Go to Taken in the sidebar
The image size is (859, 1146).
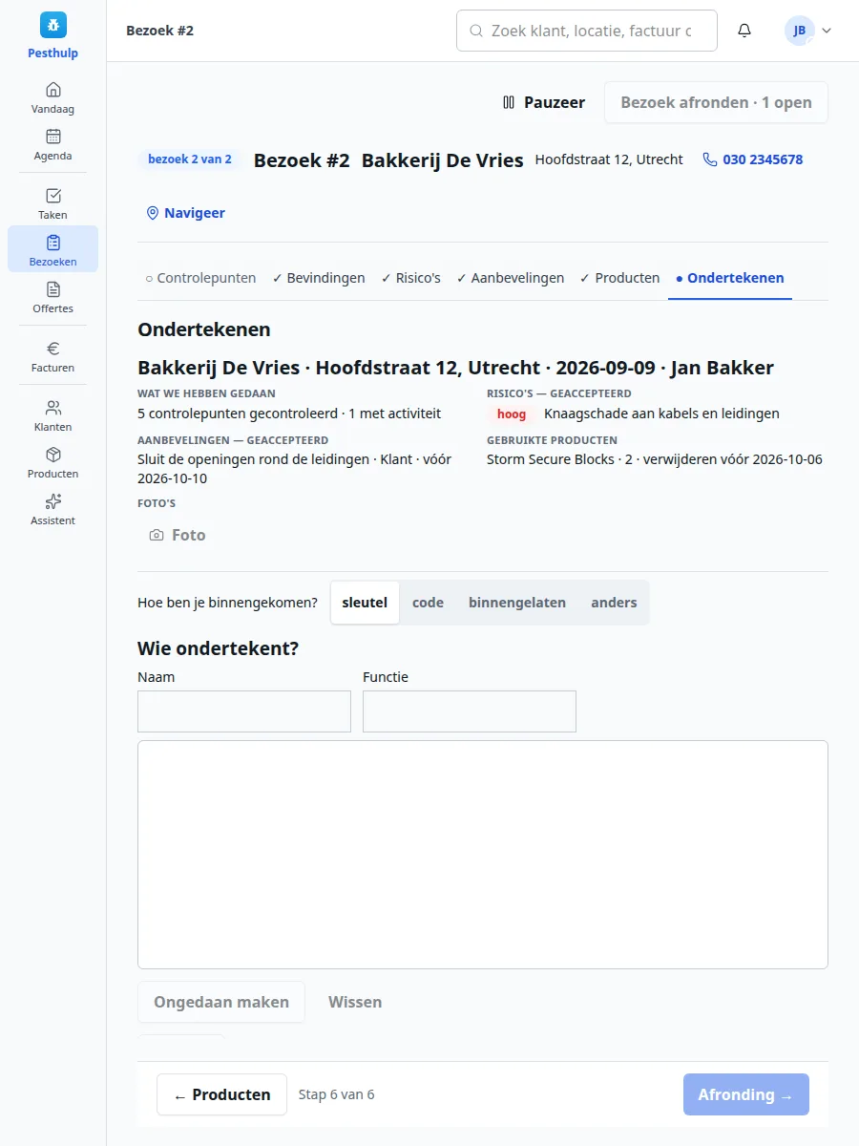[x=52, y=203]
